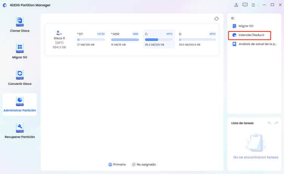Viewport: 284px width, 174px height.
Task: Select Migrar SO in the left sidebar
Action: (20, 51)
